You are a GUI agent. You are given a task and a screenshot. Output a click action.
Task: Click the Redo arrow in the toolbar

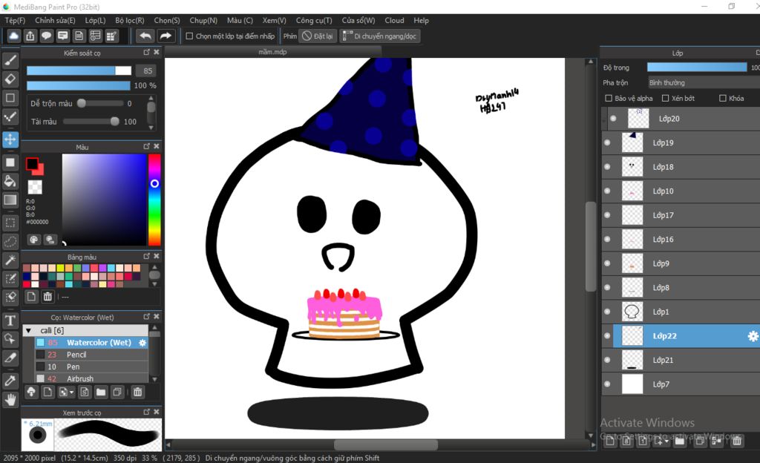pos(166,36)
